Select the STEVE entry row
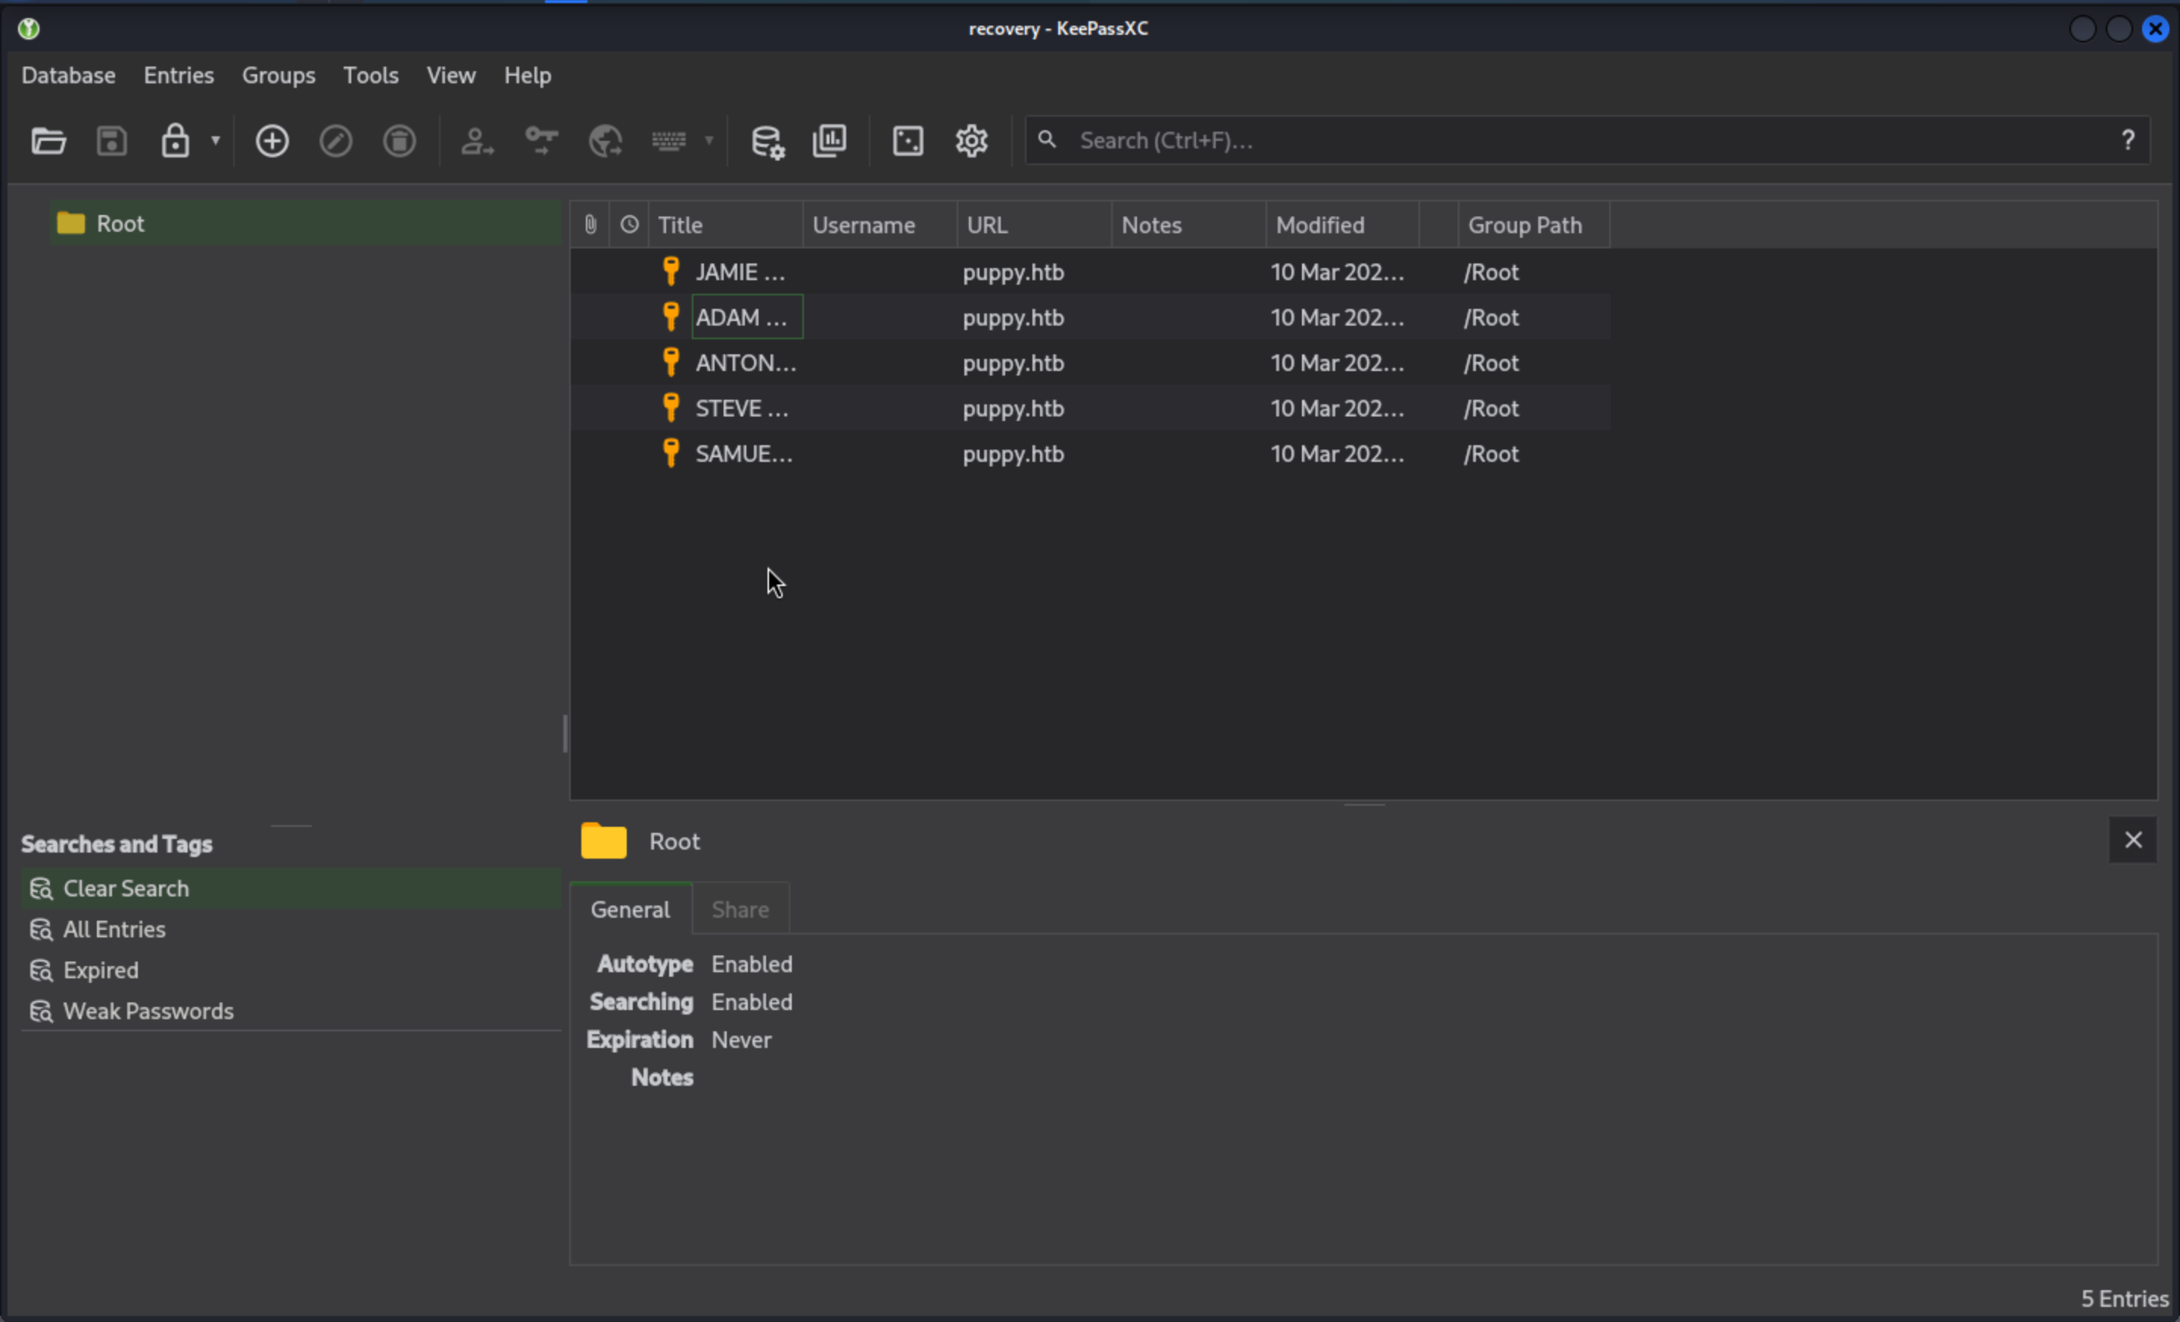This screenshot has width=2180, height=1322. click(x=741, y=409)
